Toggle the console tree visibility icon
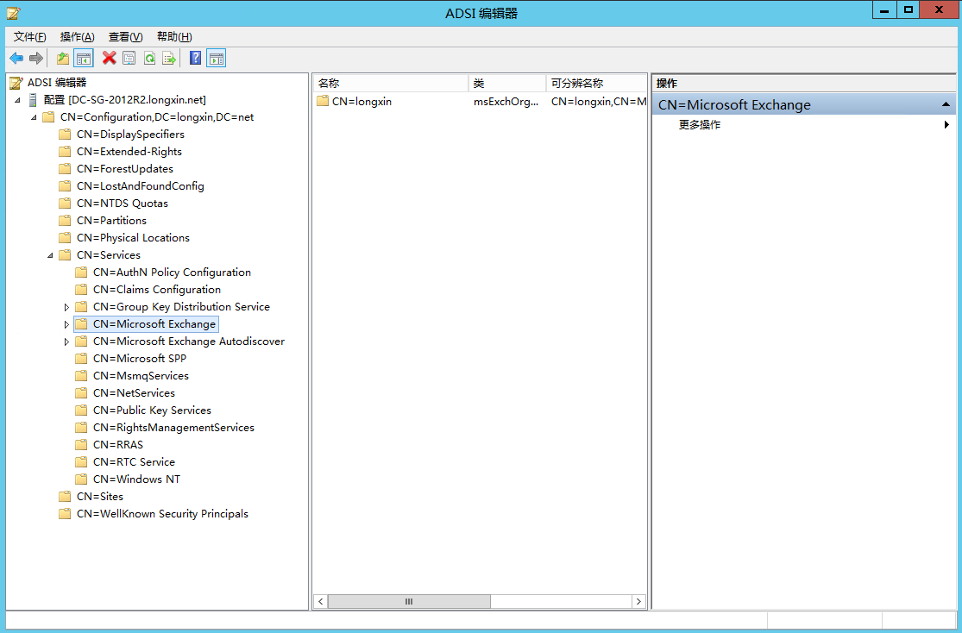The width and height of the screenshot is (962, 633). pos(83,58)
